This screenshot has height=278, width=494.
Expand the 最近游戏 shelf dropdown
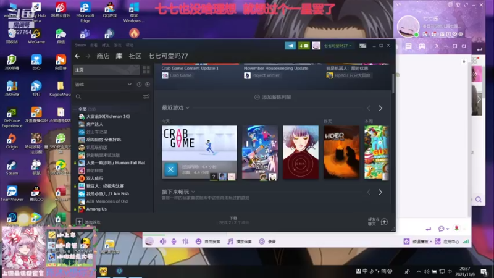coord(188,107)
